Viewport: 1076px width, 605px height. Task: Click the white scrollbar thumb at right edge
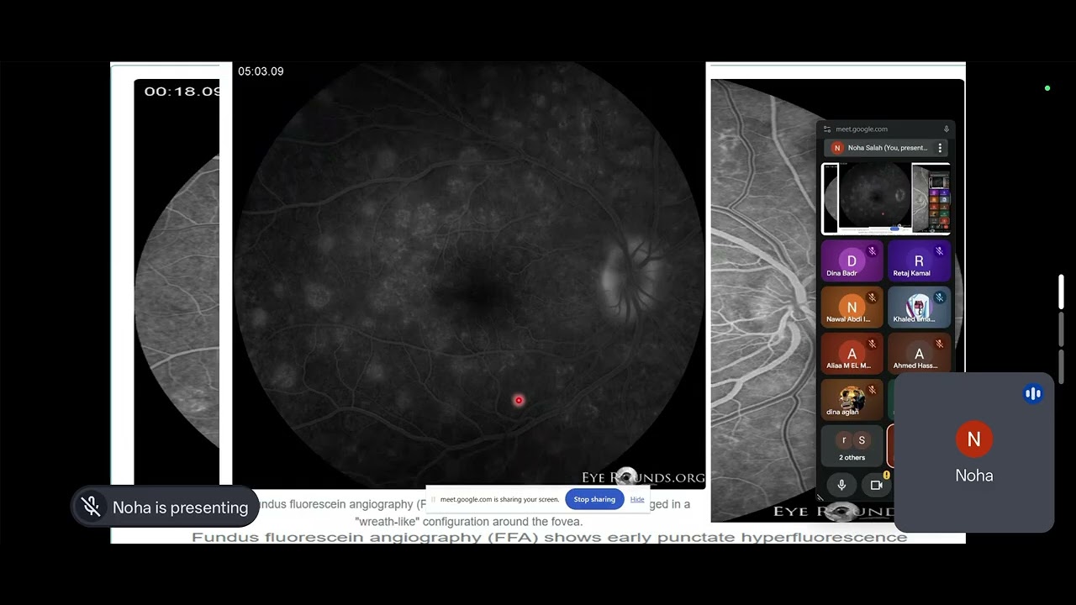click(x=1061, y=292)
